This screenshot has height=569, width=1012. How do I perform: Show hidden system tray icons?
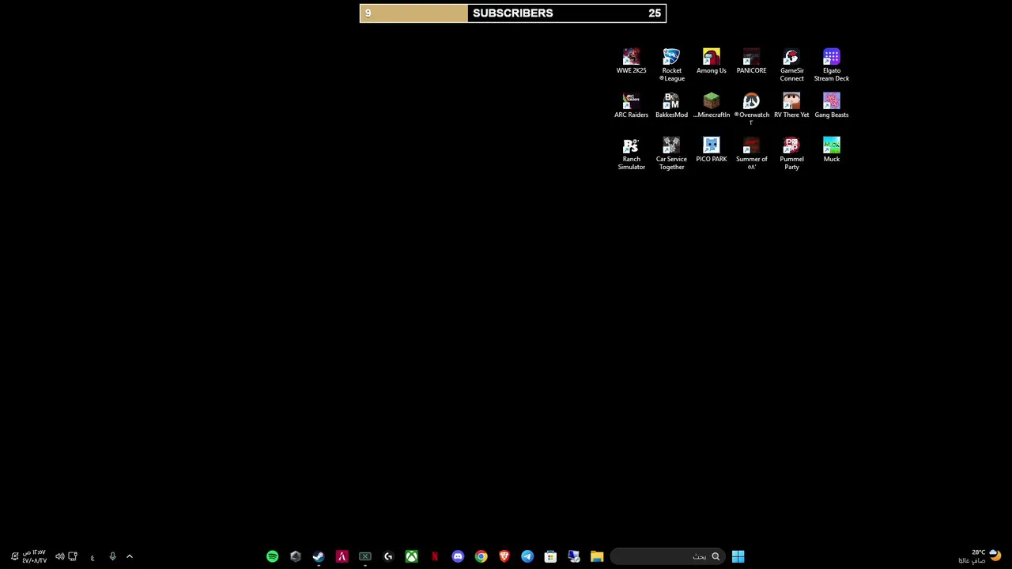(x=130, y=556)
